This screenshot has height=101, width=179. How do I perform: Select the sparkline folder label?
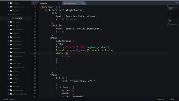[x=16, y=86]
